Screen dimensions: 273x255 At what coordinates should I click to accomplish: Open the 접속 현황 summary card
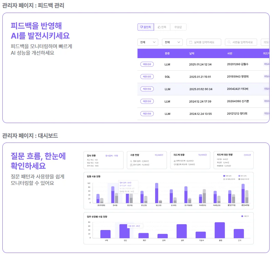(x=104, y=160)
